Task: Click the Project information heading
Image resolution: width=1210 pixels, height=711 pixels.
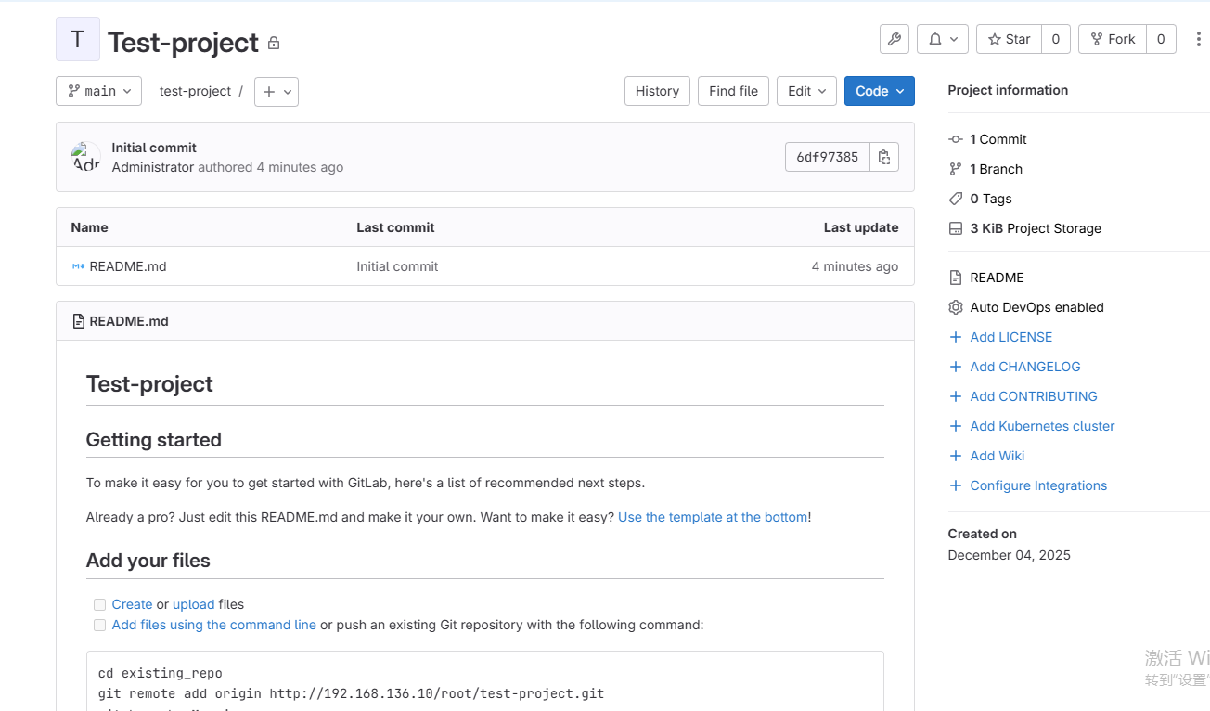Action: [x=1008, y=90]
